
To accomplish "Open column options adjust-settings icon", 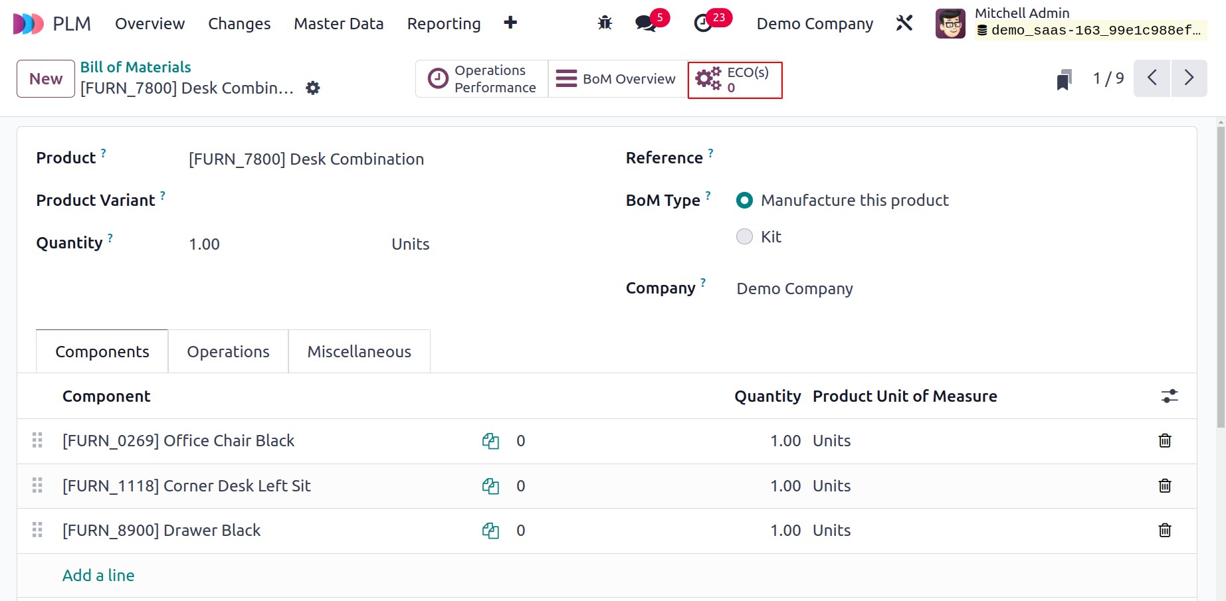I will [x=1170, y=396].
